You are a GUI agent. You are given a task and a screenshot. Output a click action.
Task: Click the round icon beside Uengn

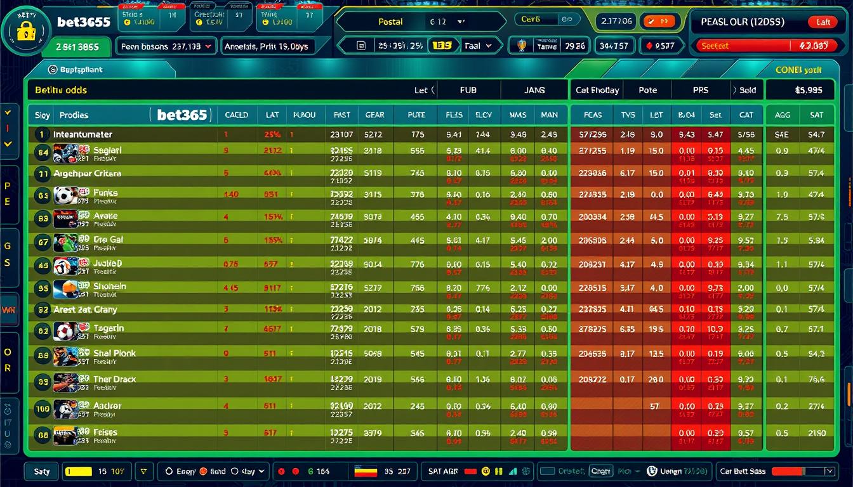coord(651,471)
